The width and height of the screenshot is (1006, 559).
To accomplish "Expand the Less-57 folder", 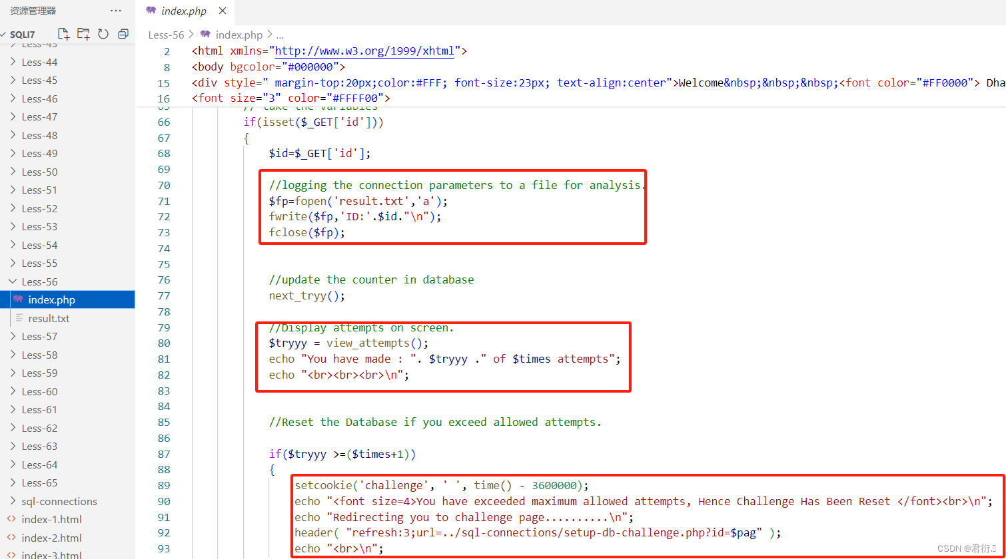I will point(13,336).
